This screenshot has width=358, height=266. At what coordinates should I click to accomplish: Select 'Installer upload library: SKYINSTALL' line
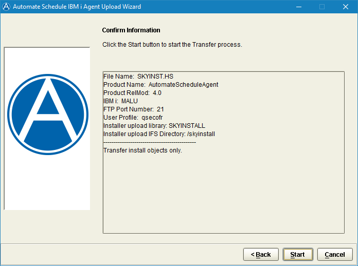tap(154, 126)
